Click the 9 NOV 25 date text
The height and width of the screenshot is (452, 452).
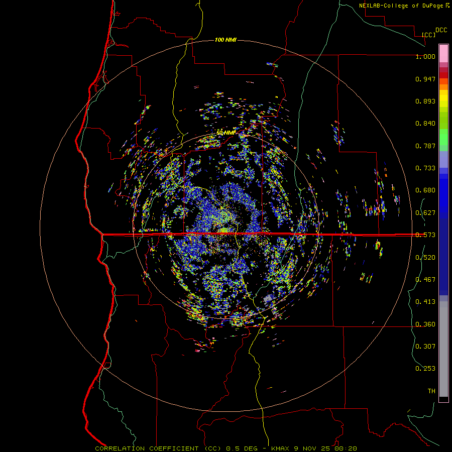click(x=313, y=448)
